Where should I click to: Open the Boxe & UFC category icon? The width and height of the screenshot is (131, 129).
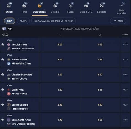[86, 6]
